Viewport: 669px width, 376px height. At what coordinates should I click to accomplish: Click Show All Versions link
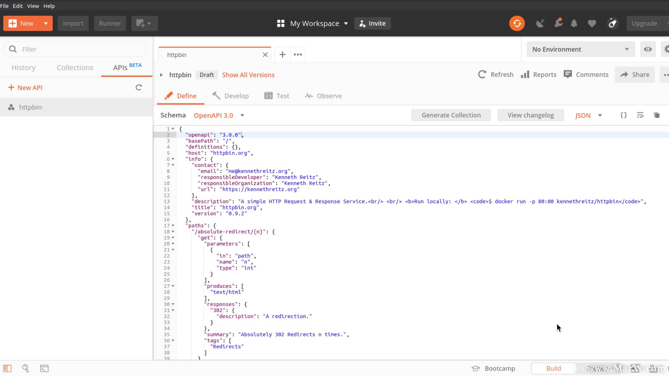tap(248, 75)
